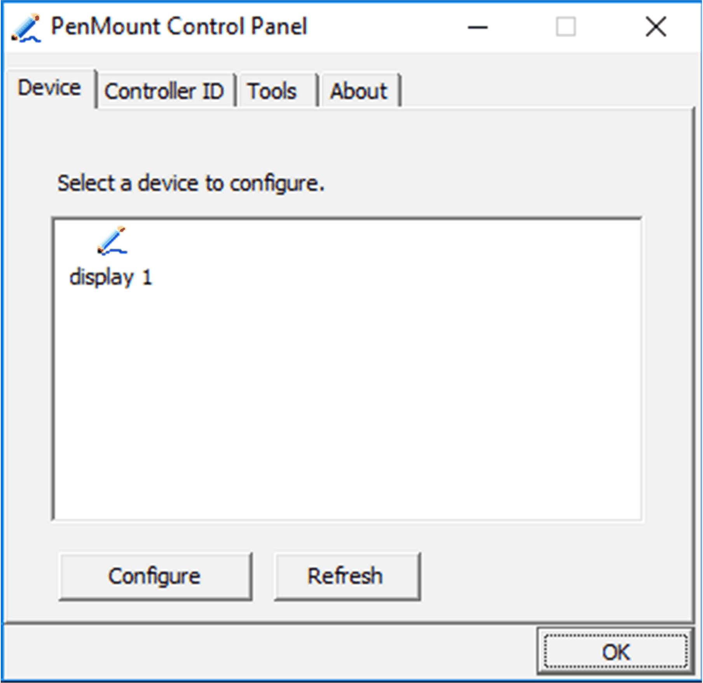Maximize the PenMount Control Panel window
The height and width of the screenshot is (683, 703).
(566, 26)
